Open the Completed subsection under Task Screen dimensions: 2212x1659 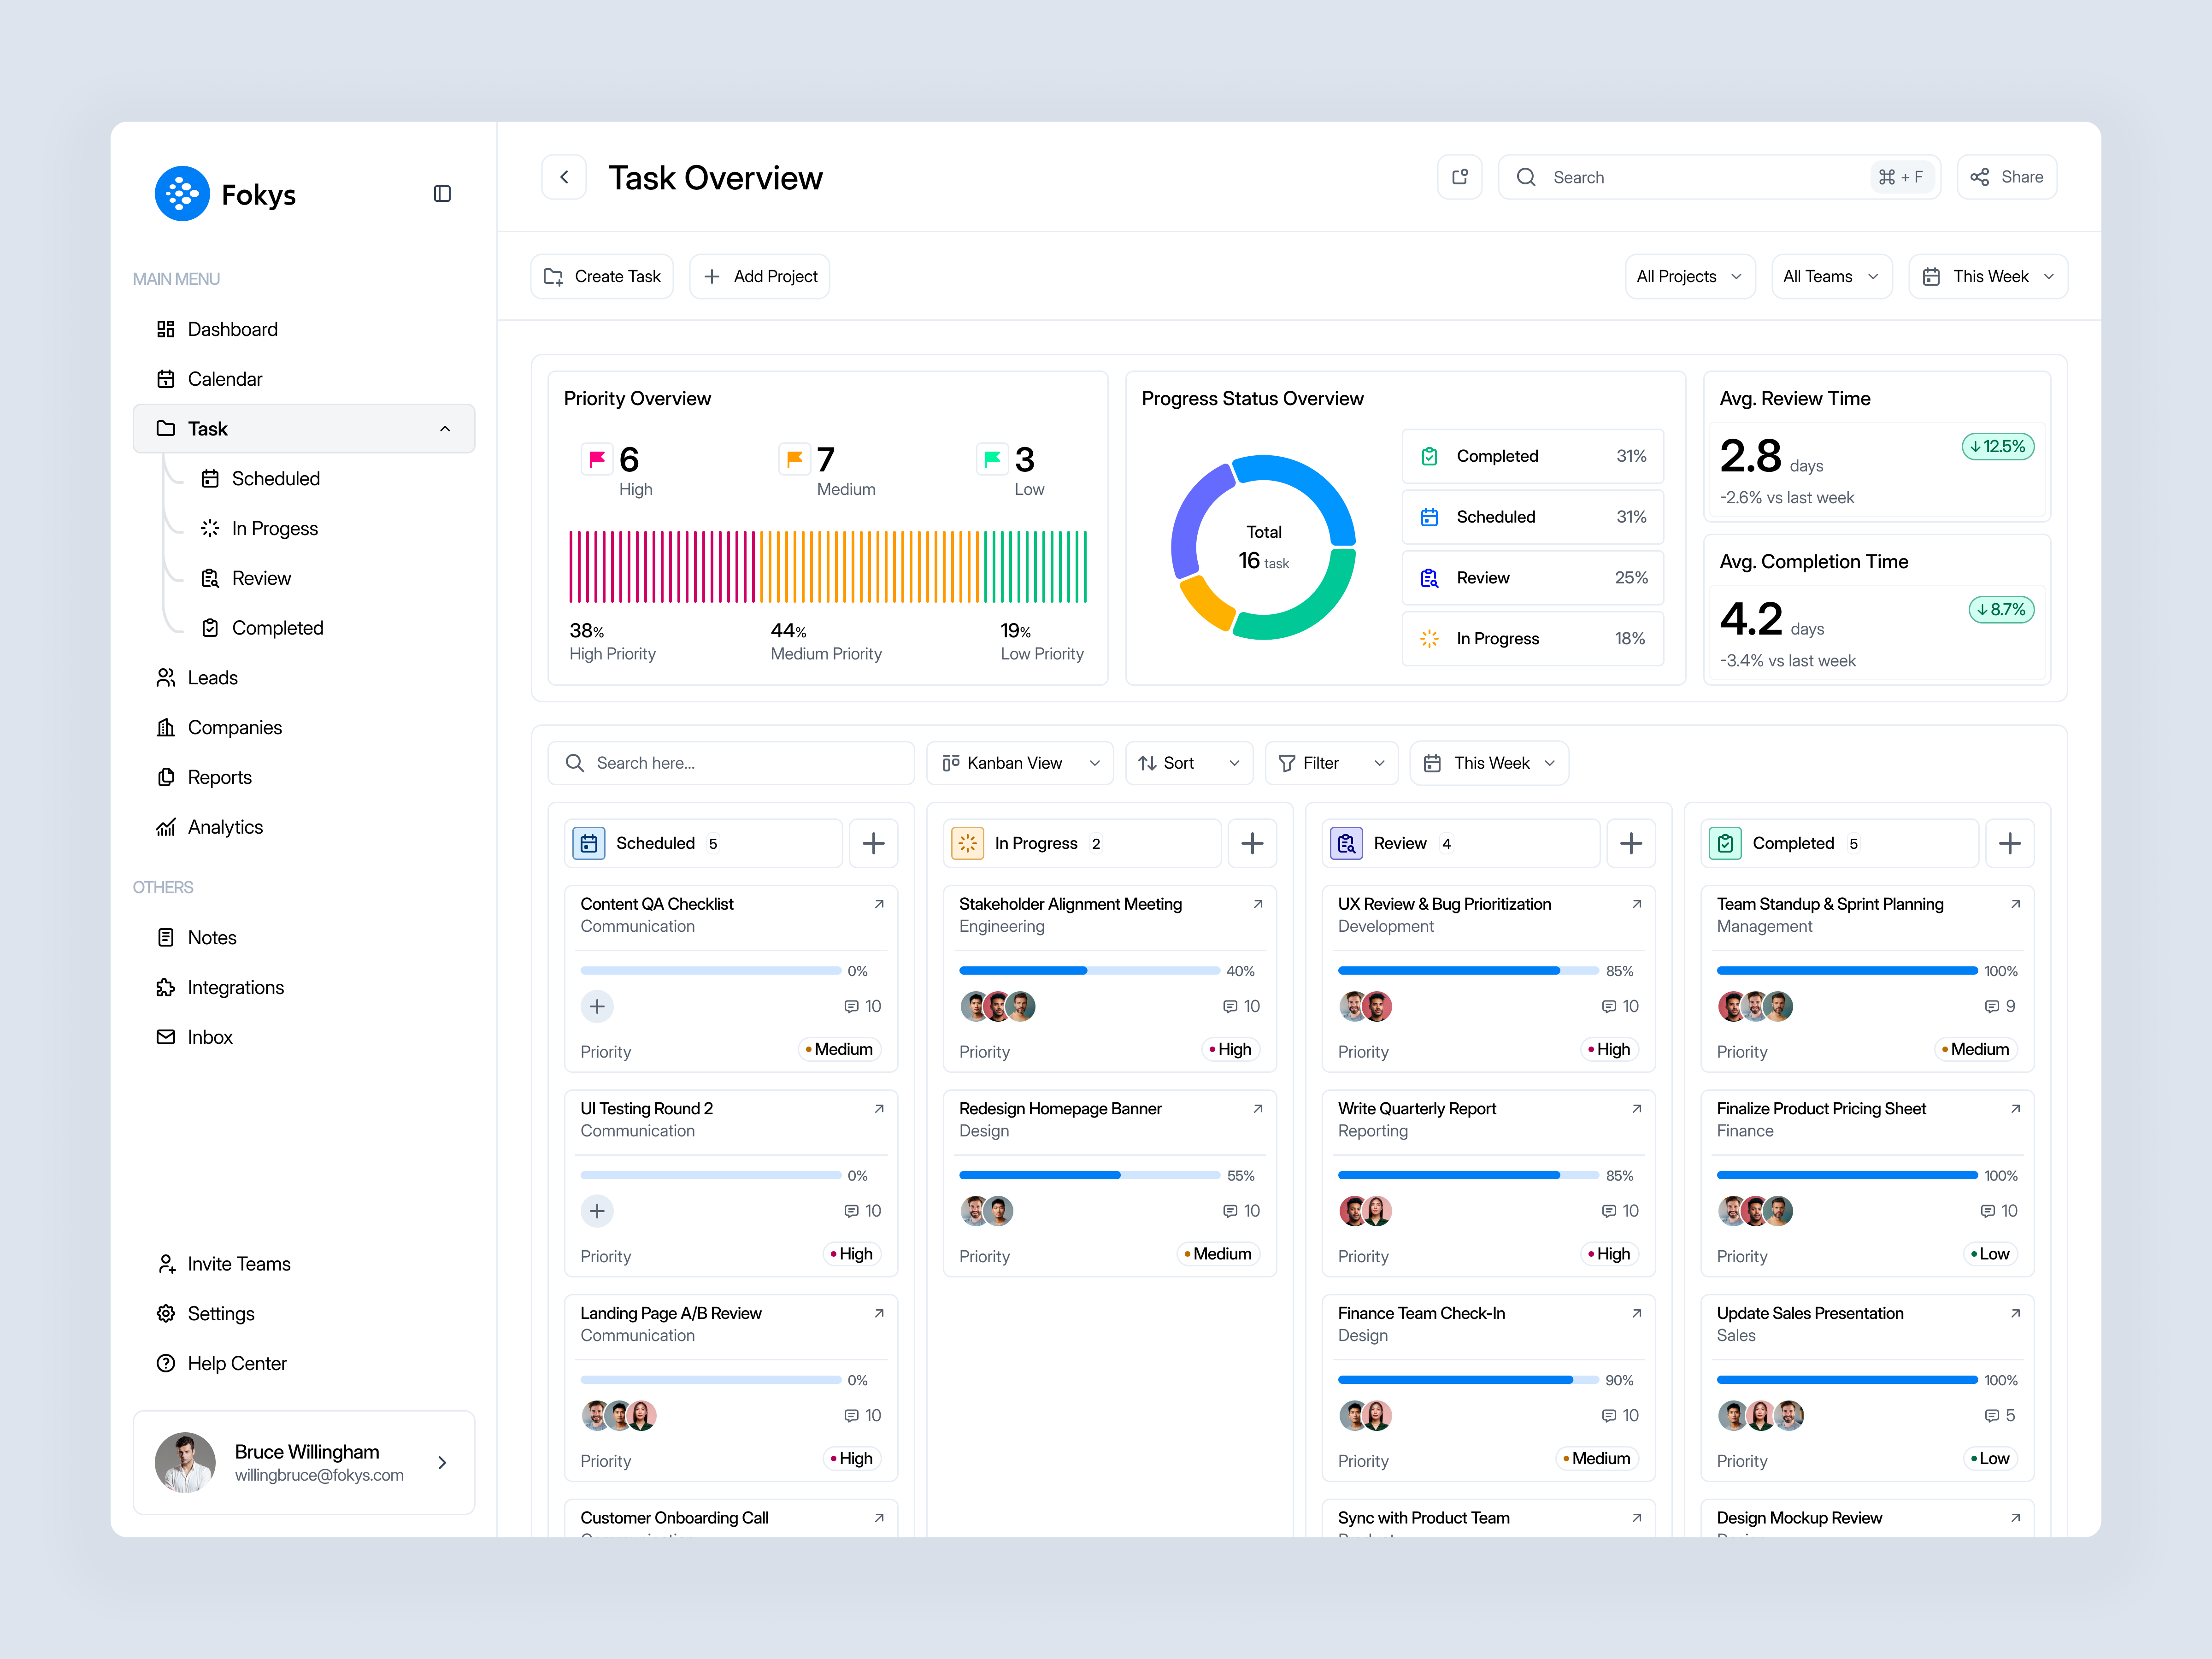click(277, 627)
